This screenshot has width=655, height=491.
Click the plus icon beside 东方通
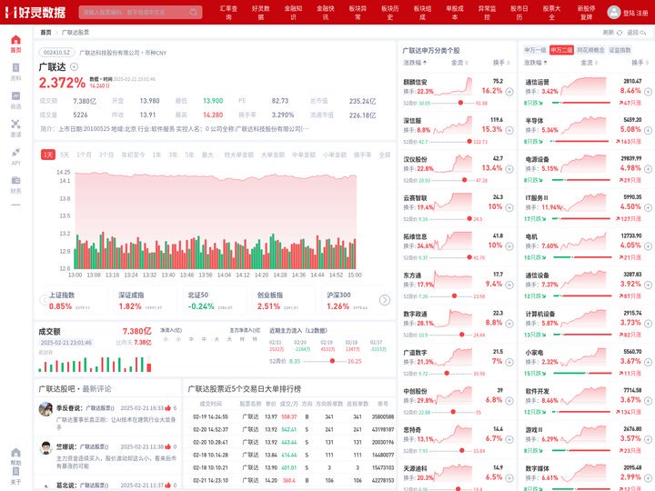tap(509, 285)
